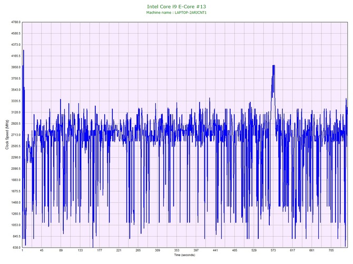Viewport: 353px width, 264px height.
Task: Click the '845.5' y-axis value
Action: (x=16, y=236)
